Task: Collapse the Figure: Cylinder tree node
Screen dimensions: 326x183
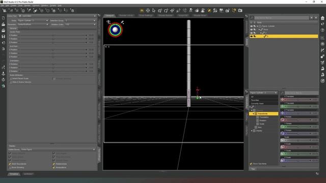Action: coord(258,26)
